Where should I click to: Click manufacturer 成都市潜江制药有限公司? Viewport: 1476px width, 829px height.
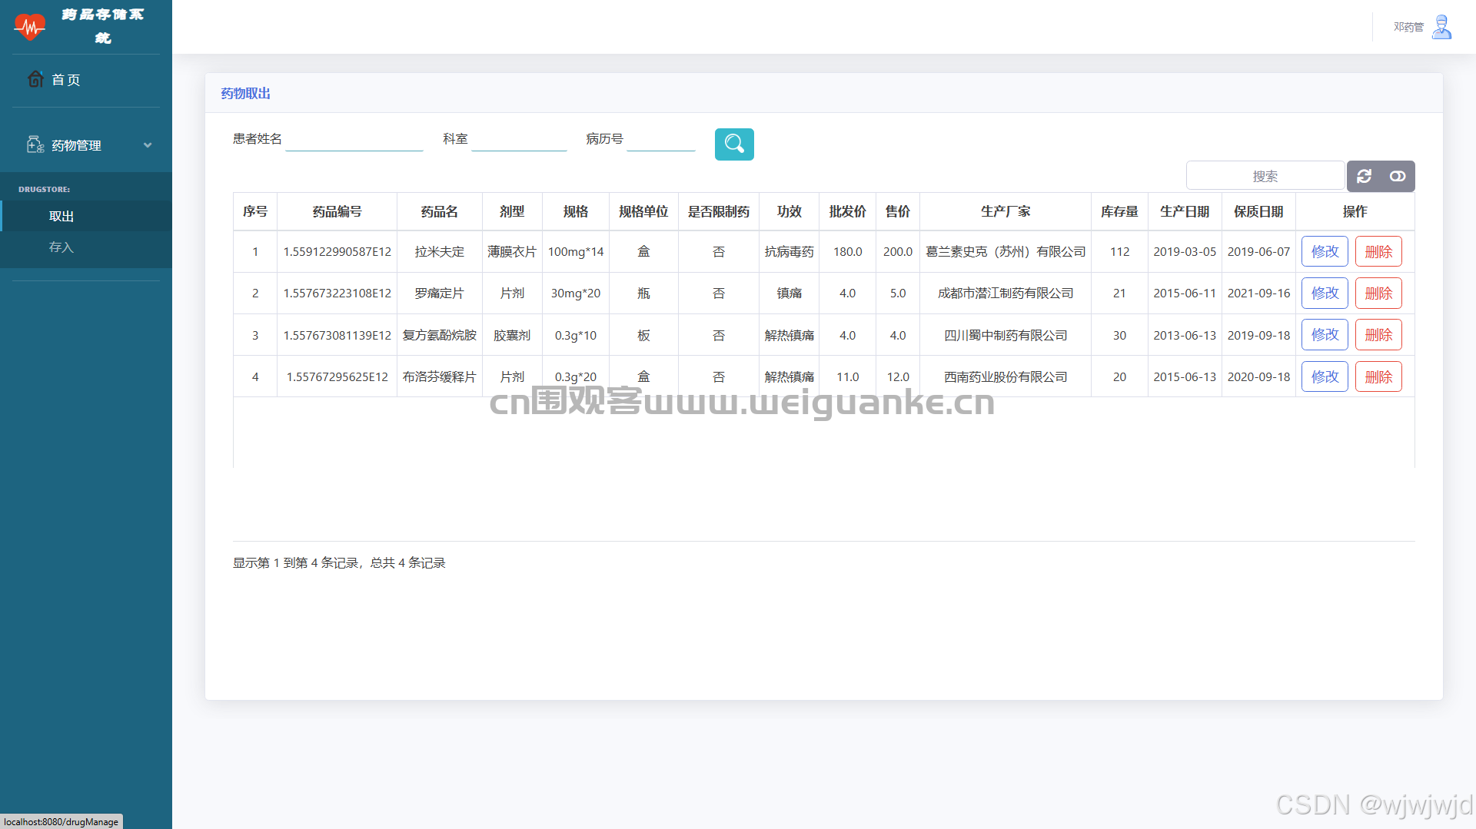tap(1006, 293)
